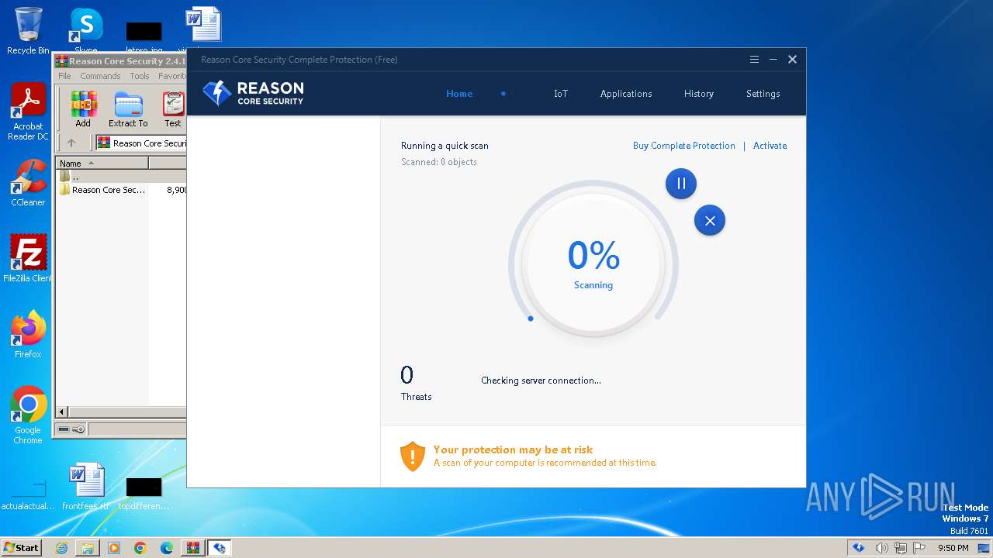This screenshot has width=993, height=558.
Task: Open Windows Media Player from taskbar
Action: pyautogui.click(x=114, y=548)
